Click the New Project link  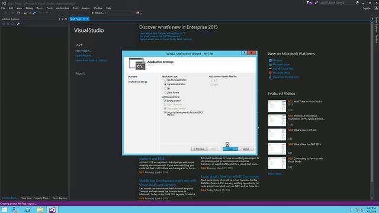(x=83, y=51)
